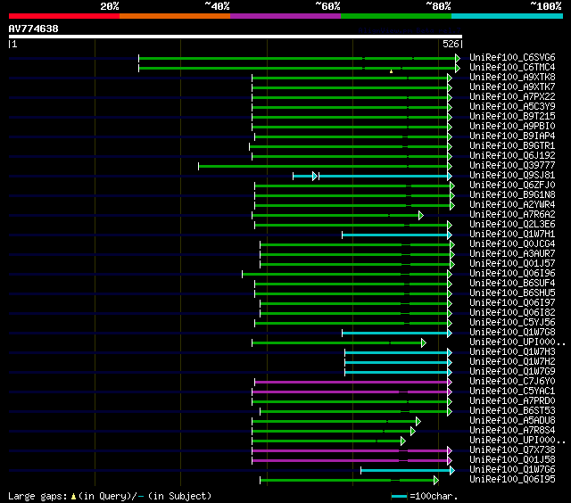The image size is (571, 503).
Task: Open the UniRef100_A5C3Y9 hit label
Action: [512, 107]
